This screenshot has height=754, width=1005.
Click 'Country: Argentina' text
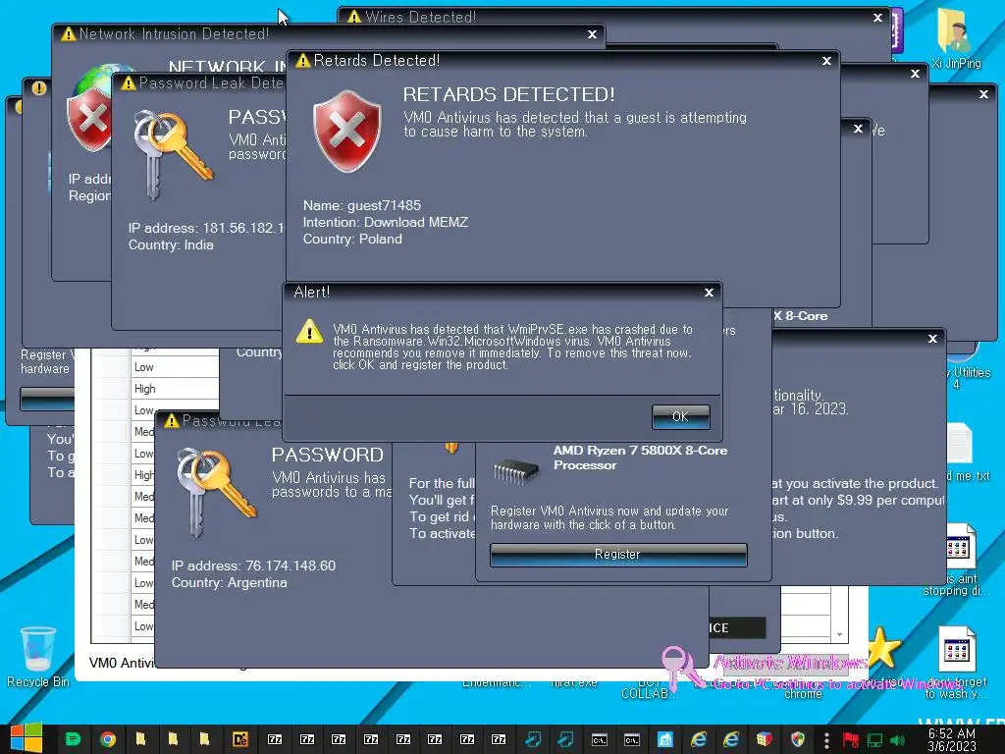(x=229, y=583)
